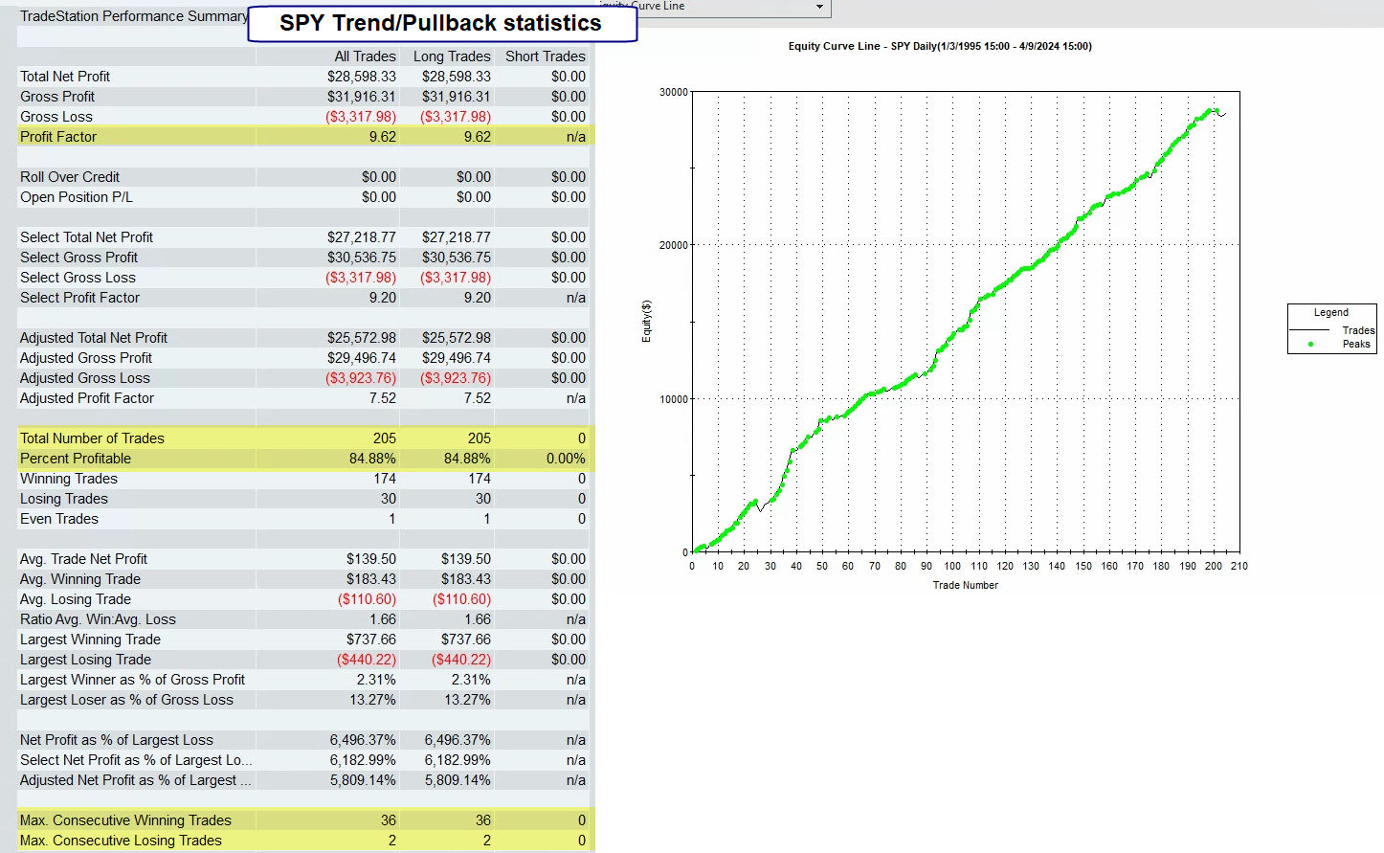The height and width of the screenshot is (853, 1384).
Task: Select Max. Consecutive Losing Trades label
Action: 121,841
